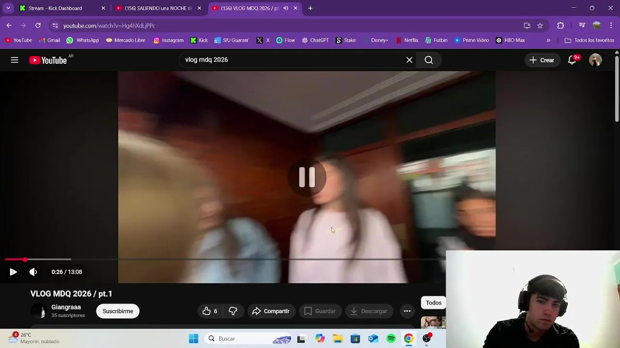
Task: Download the video with Descargar
Action: (369, 311)
